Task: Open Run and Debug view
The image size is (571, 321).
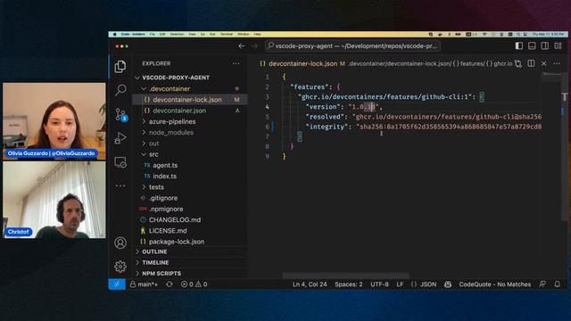Action: pos(120,138)
